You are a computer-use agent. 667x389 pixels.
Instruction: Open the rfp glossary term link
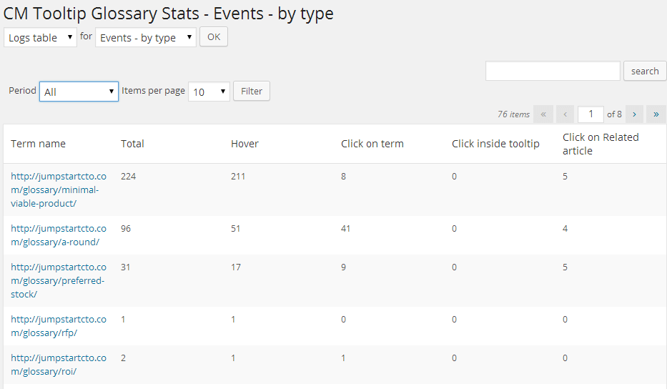point(58,326)
